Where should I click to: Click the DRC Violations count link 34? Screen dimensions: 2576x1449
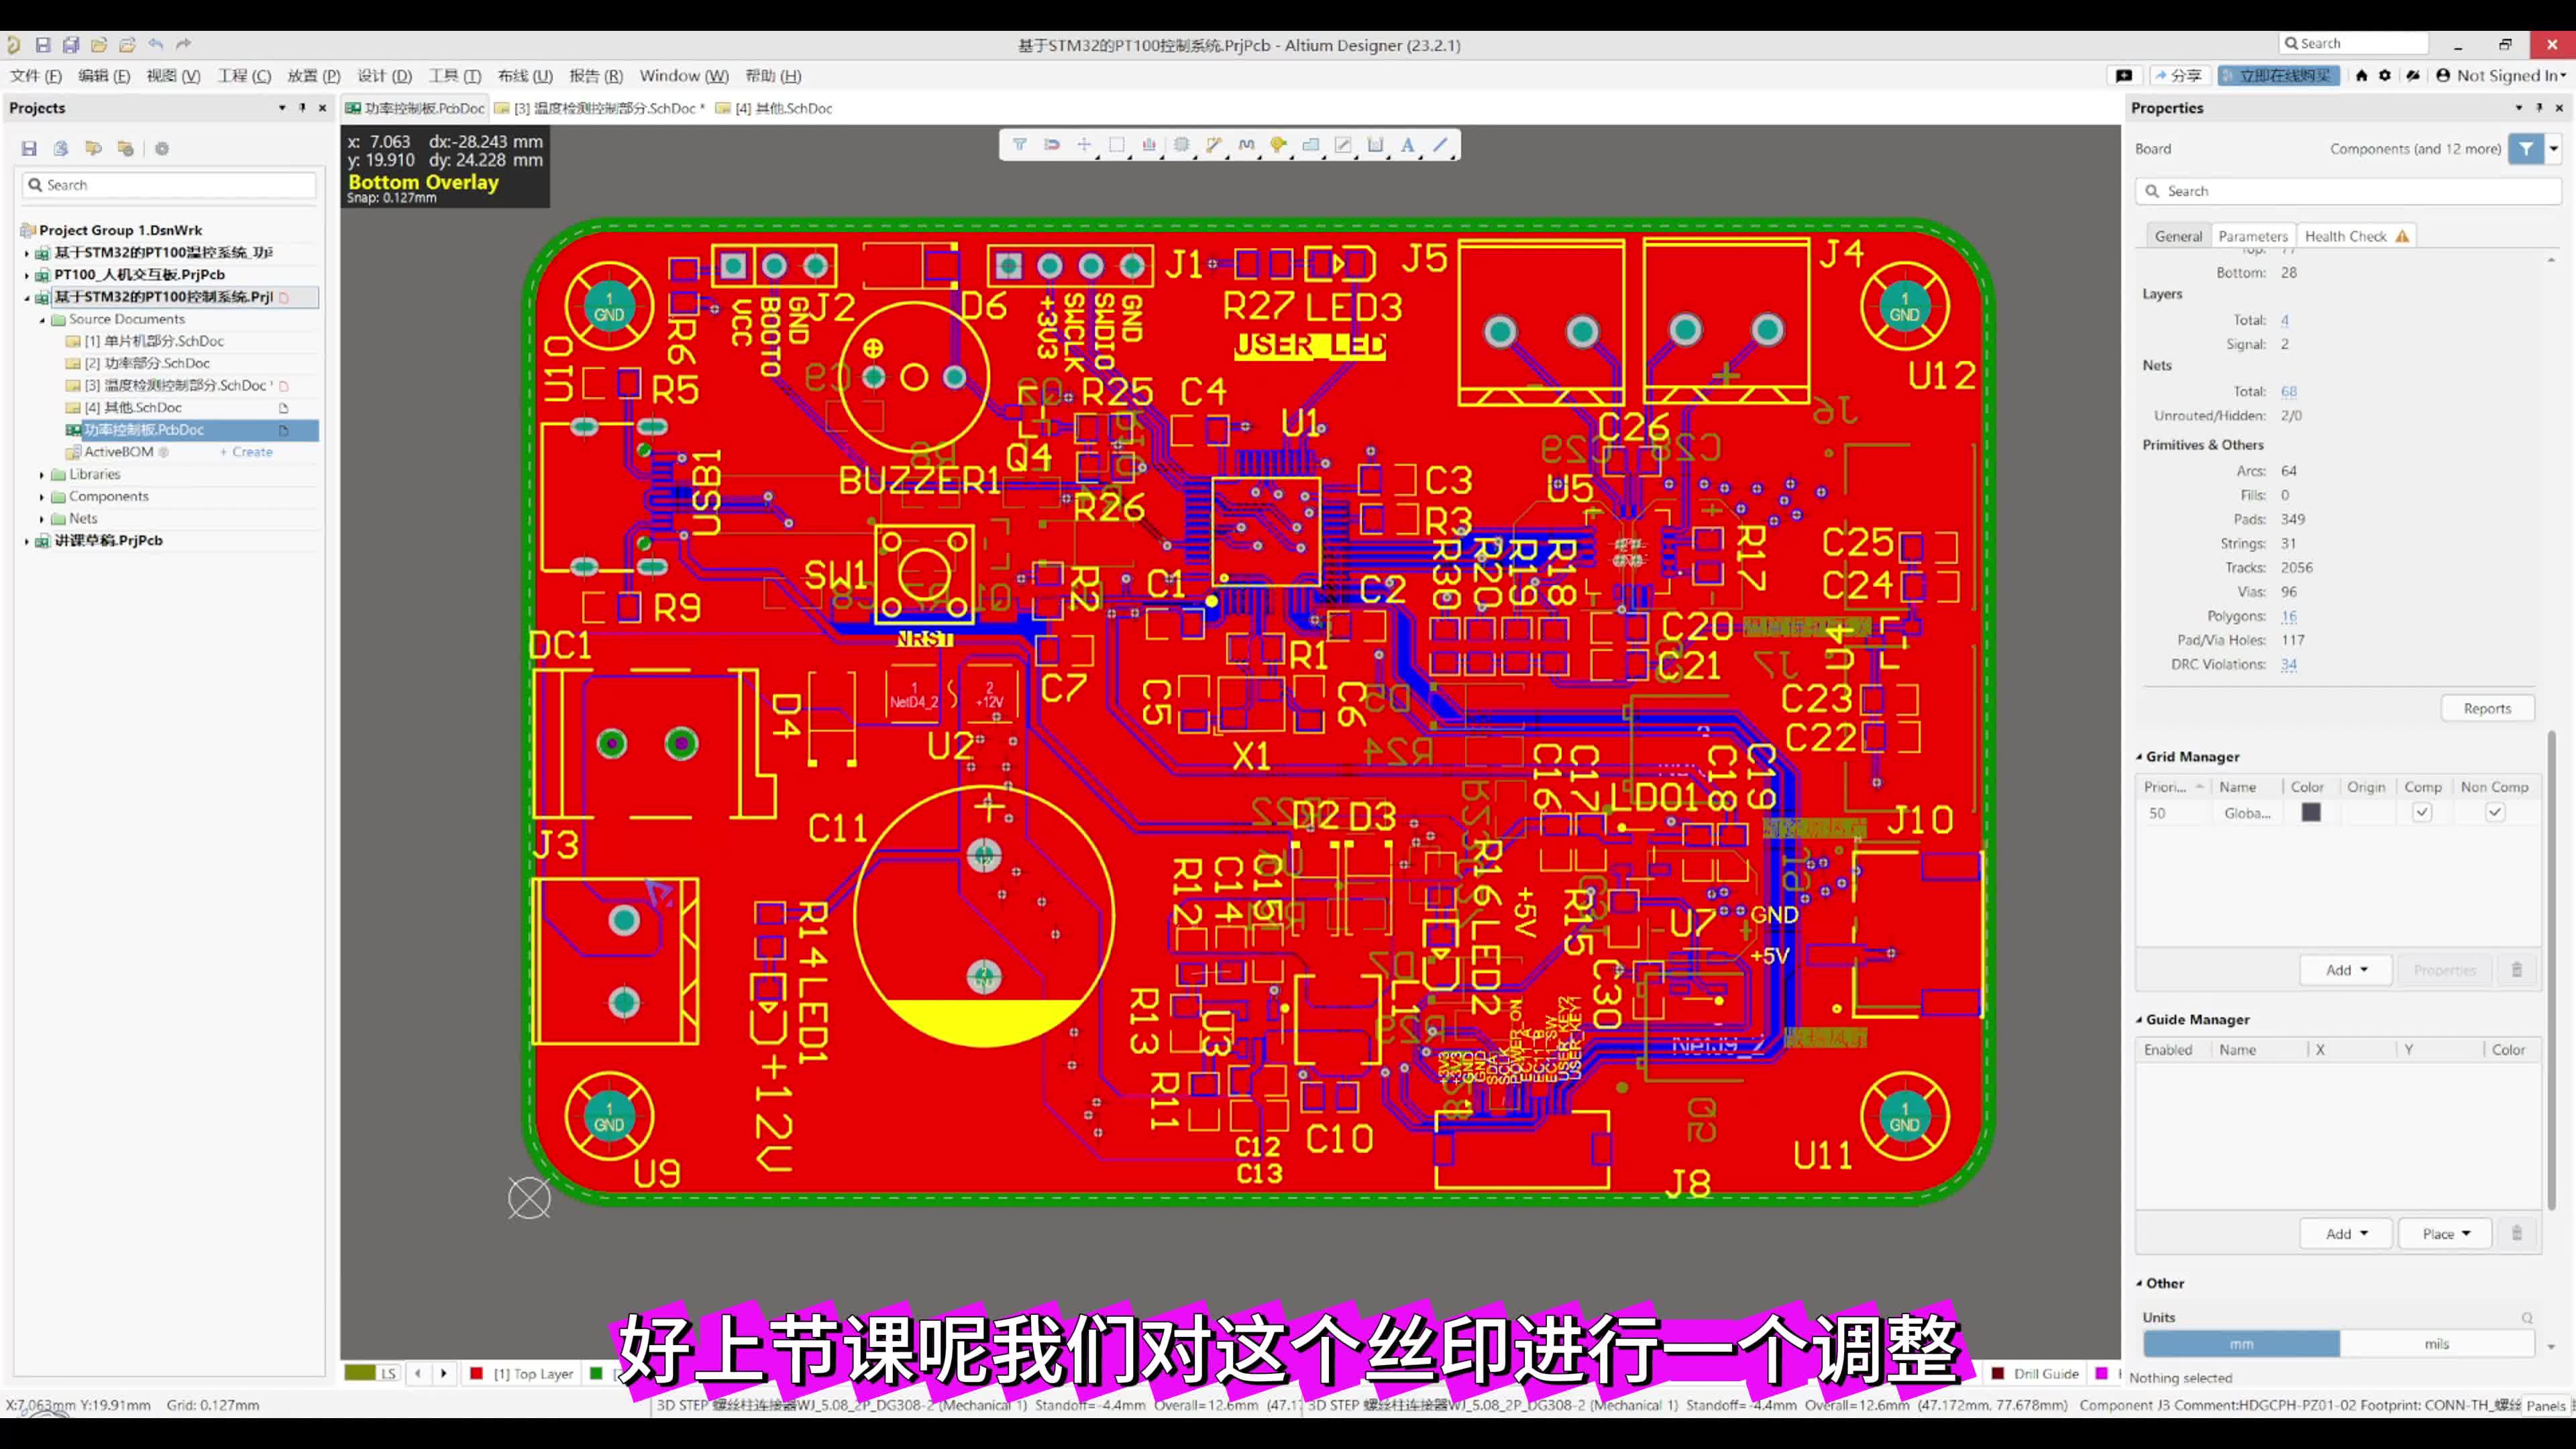2290,663
